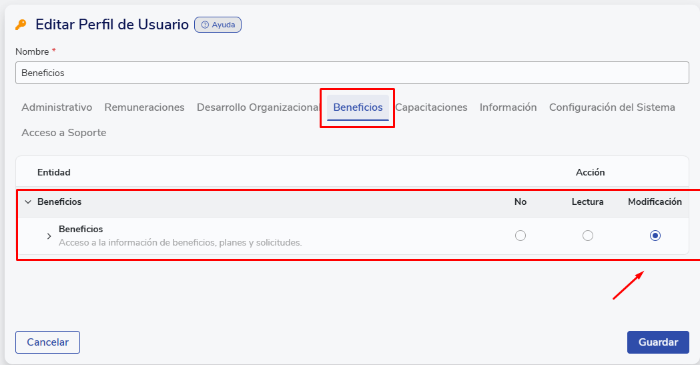
Task: Click the orange key icon beside title
Action: pos(21,25)
